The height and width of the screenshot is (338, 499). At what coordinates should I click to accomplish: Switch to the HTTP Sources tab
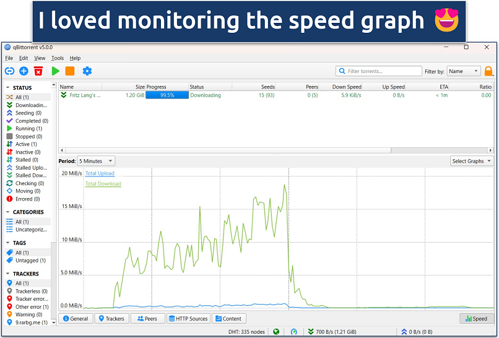click(x=188, y=319)
